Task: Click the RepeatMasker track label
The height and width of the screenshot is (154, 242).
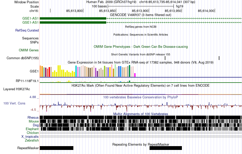Action: [x=28, y=148]
